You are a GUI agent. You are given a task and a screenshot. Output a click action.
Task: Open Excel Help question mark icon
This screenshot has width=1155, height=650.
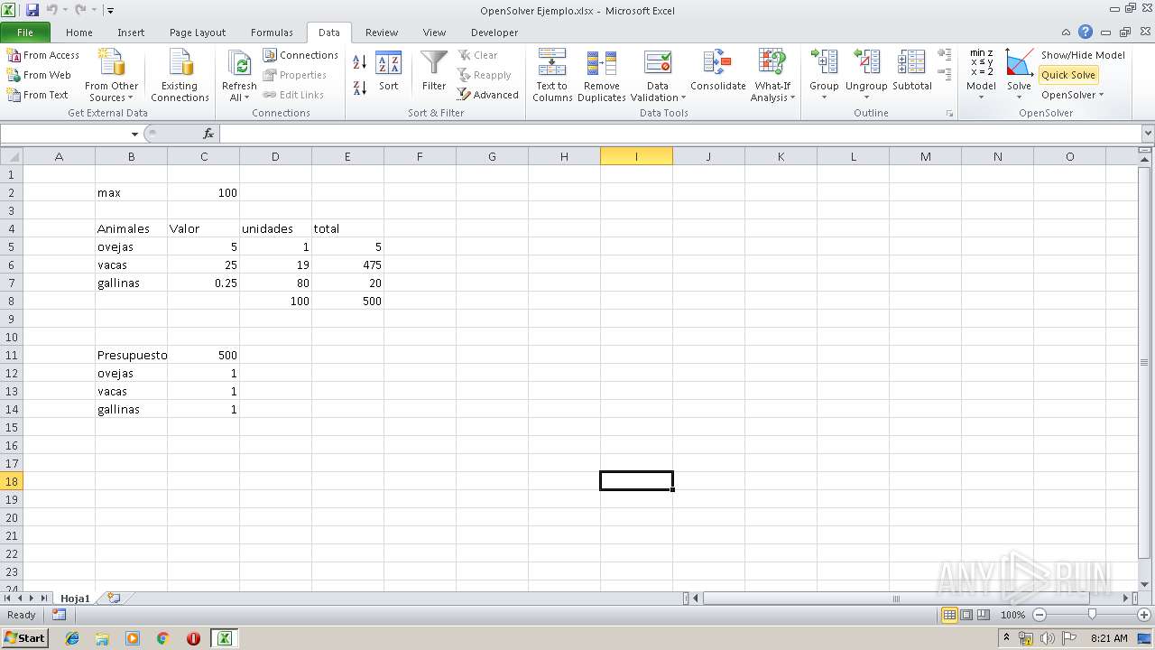tap(1086, 32)
